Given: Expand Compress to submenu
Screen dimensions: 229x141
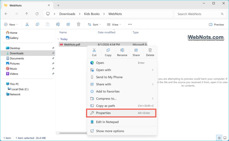Looking at the screenshot, I should coord(153,99).
